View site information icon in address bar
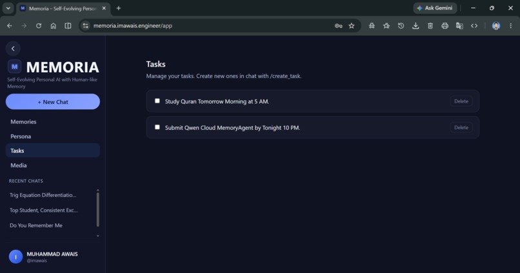The width and height of the screenshot is (520, 273). click(86, 26)
